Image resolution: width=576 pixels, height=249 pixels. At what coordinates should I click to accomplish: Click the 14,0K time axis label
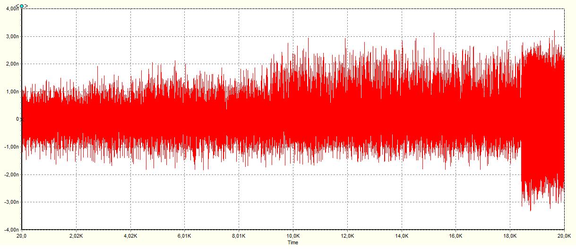tap(402, 235)
